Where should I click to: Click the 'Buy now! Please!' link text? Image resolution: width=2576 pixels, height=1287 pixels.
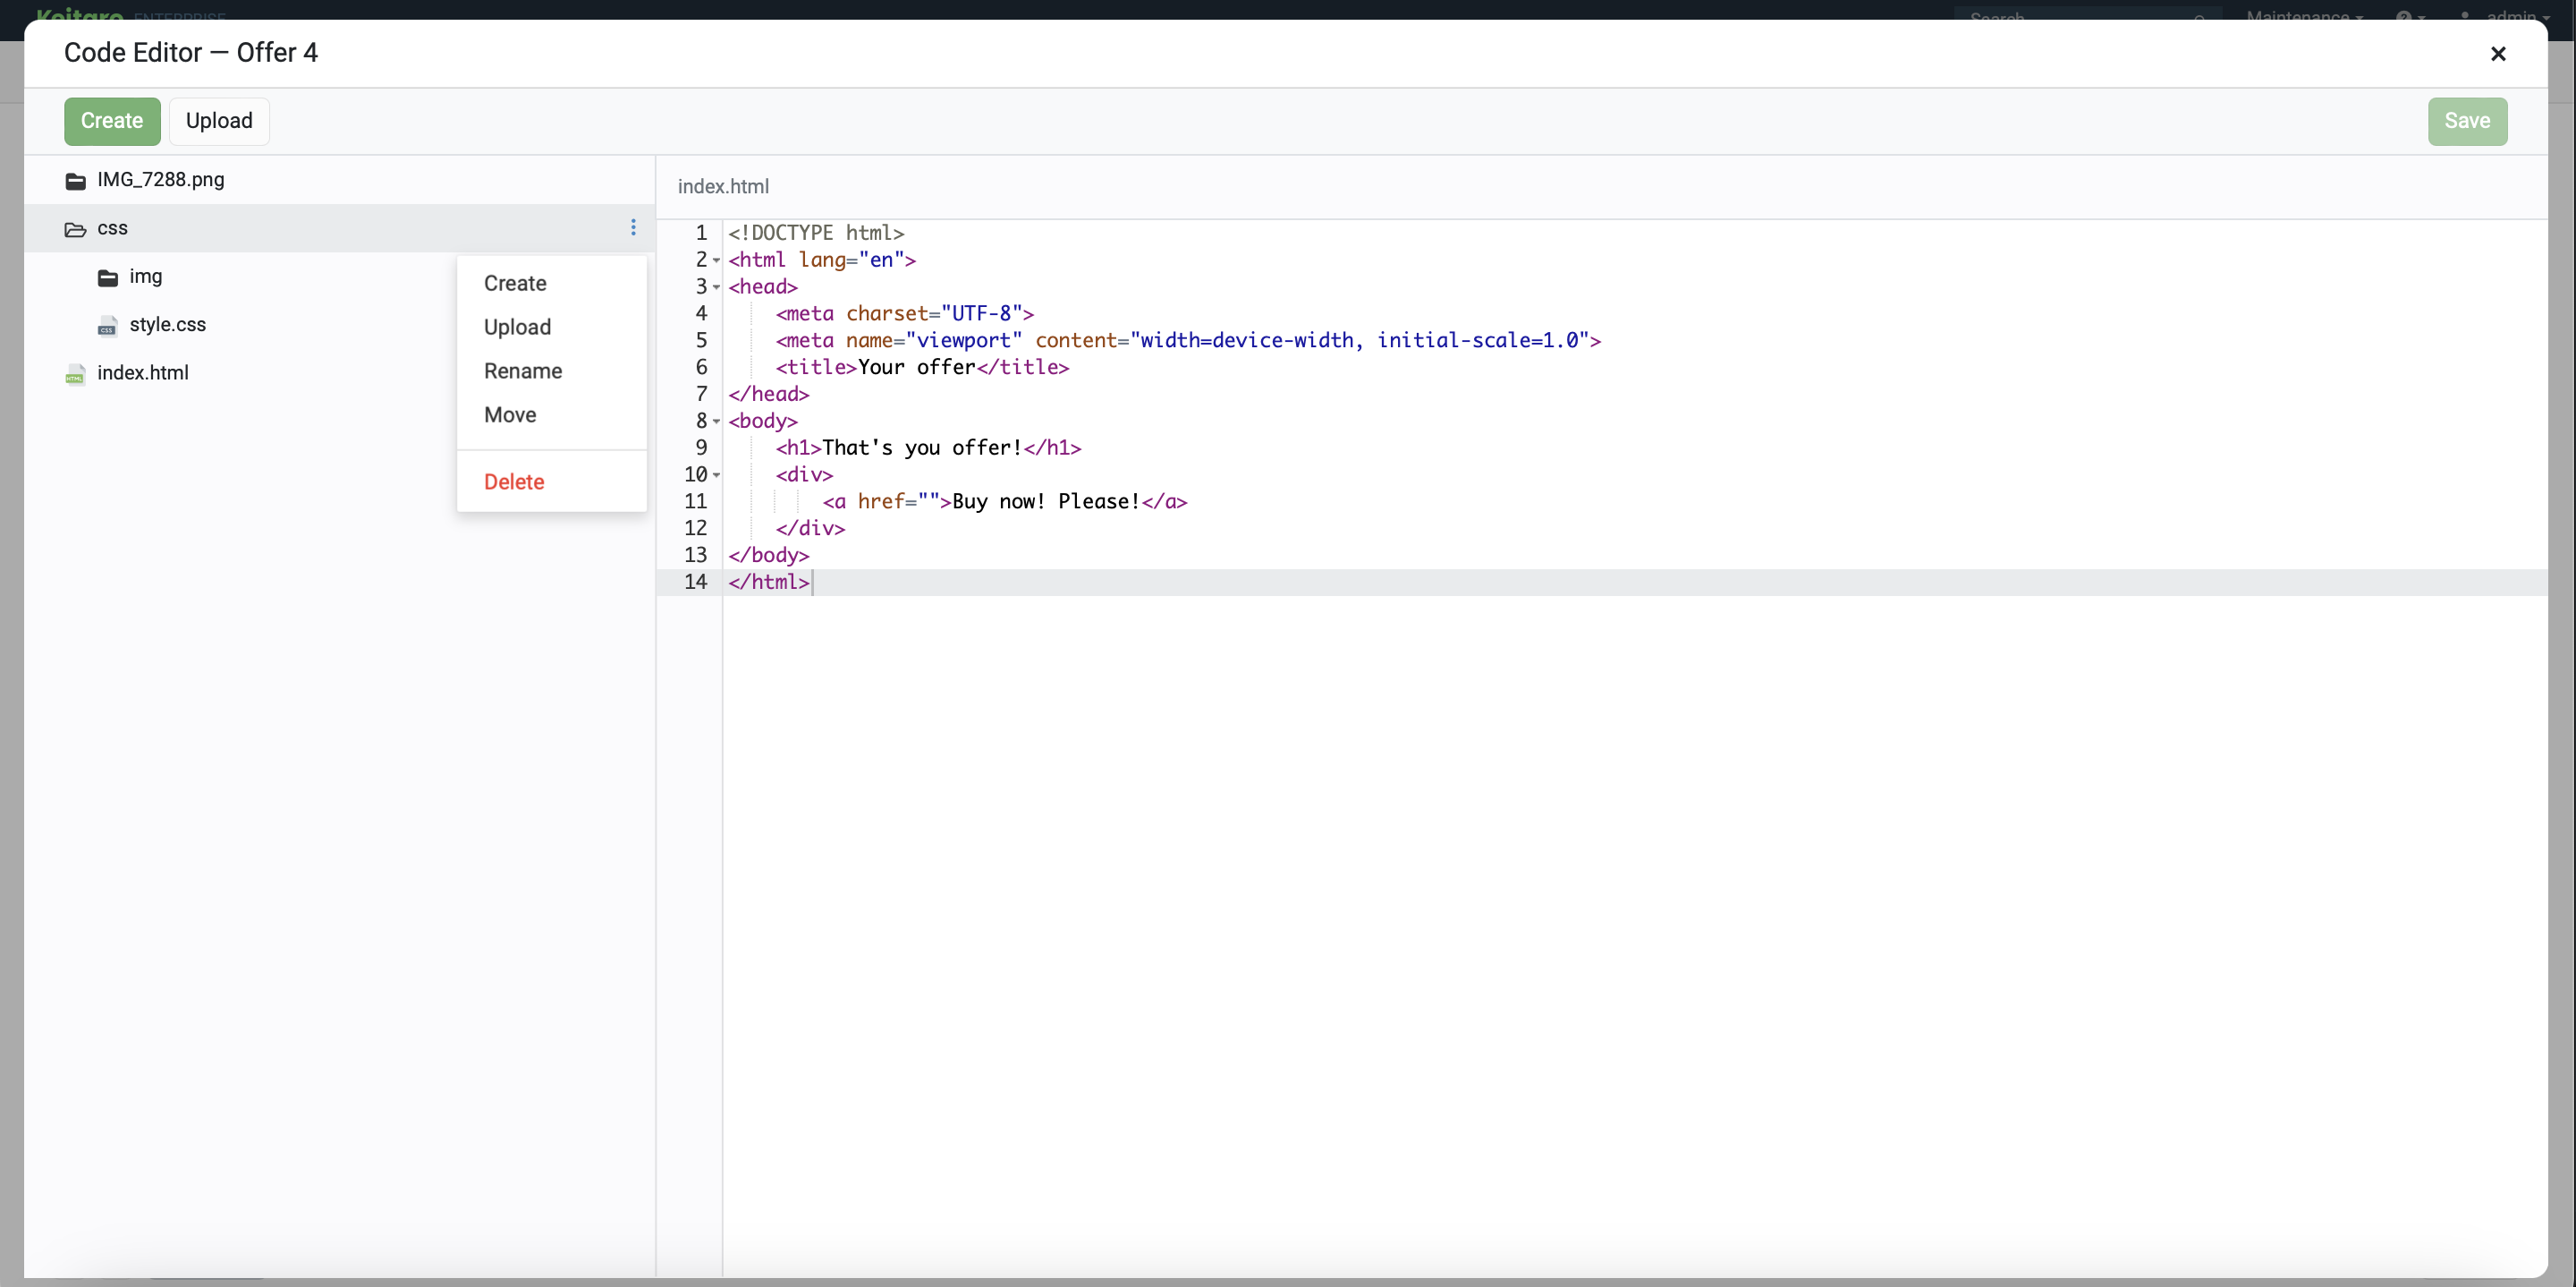1045,501
